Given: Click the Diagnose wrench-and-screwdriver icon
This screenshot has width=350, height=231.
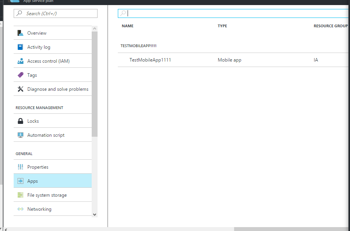Looking at the screenshot, I should [x=20, y=89].
